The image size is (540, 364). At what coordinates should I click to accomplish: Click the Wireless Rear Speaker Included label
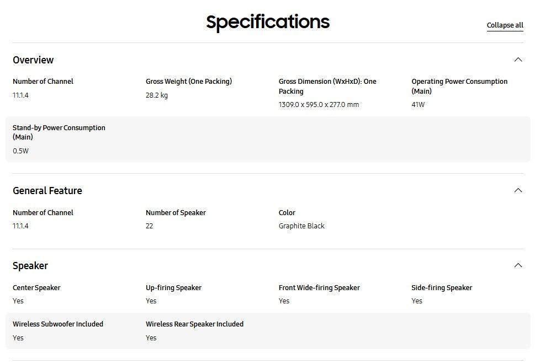(194, 324)
